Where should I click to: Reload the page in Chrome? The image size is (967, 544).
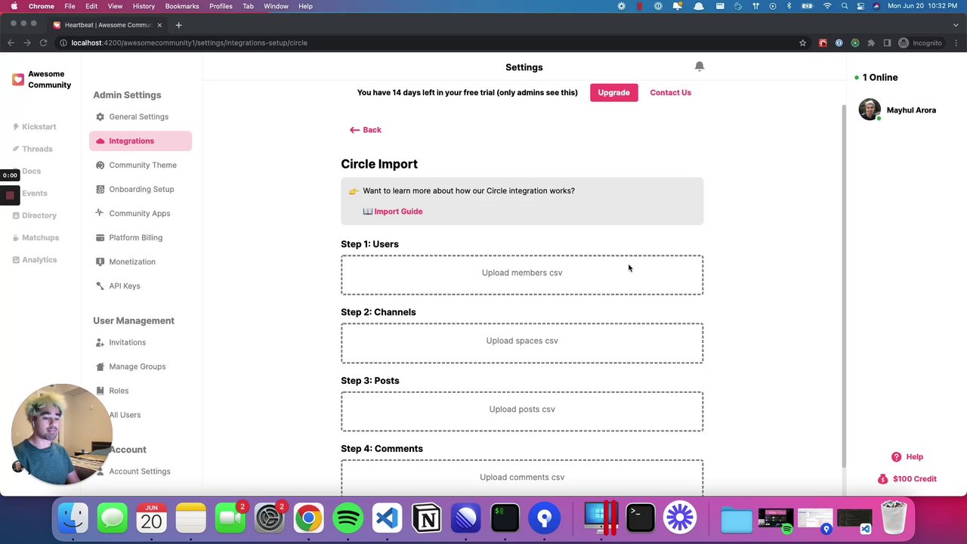click(43, 43)
